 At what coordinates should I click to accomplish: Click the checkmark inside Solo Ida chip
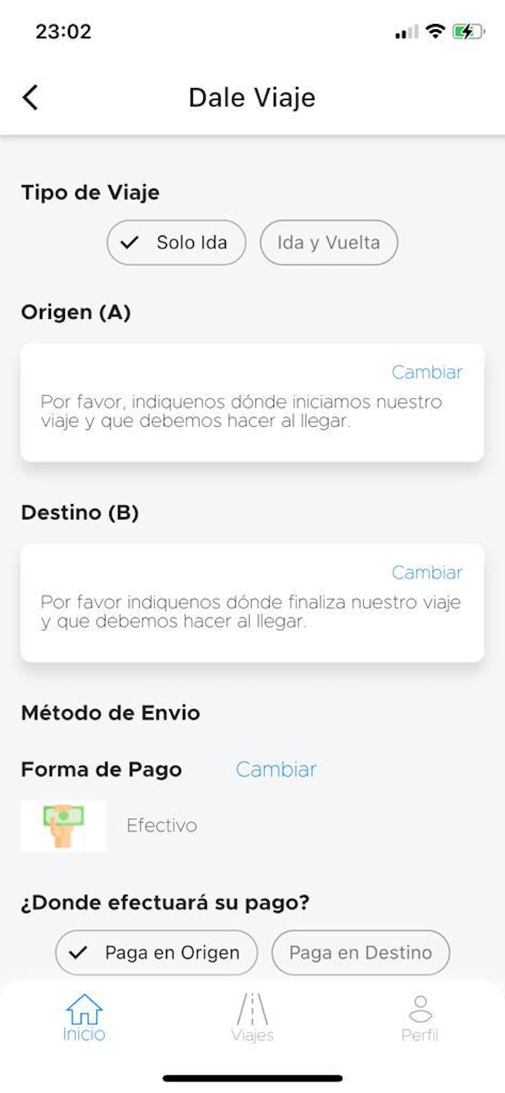[128, 242]
